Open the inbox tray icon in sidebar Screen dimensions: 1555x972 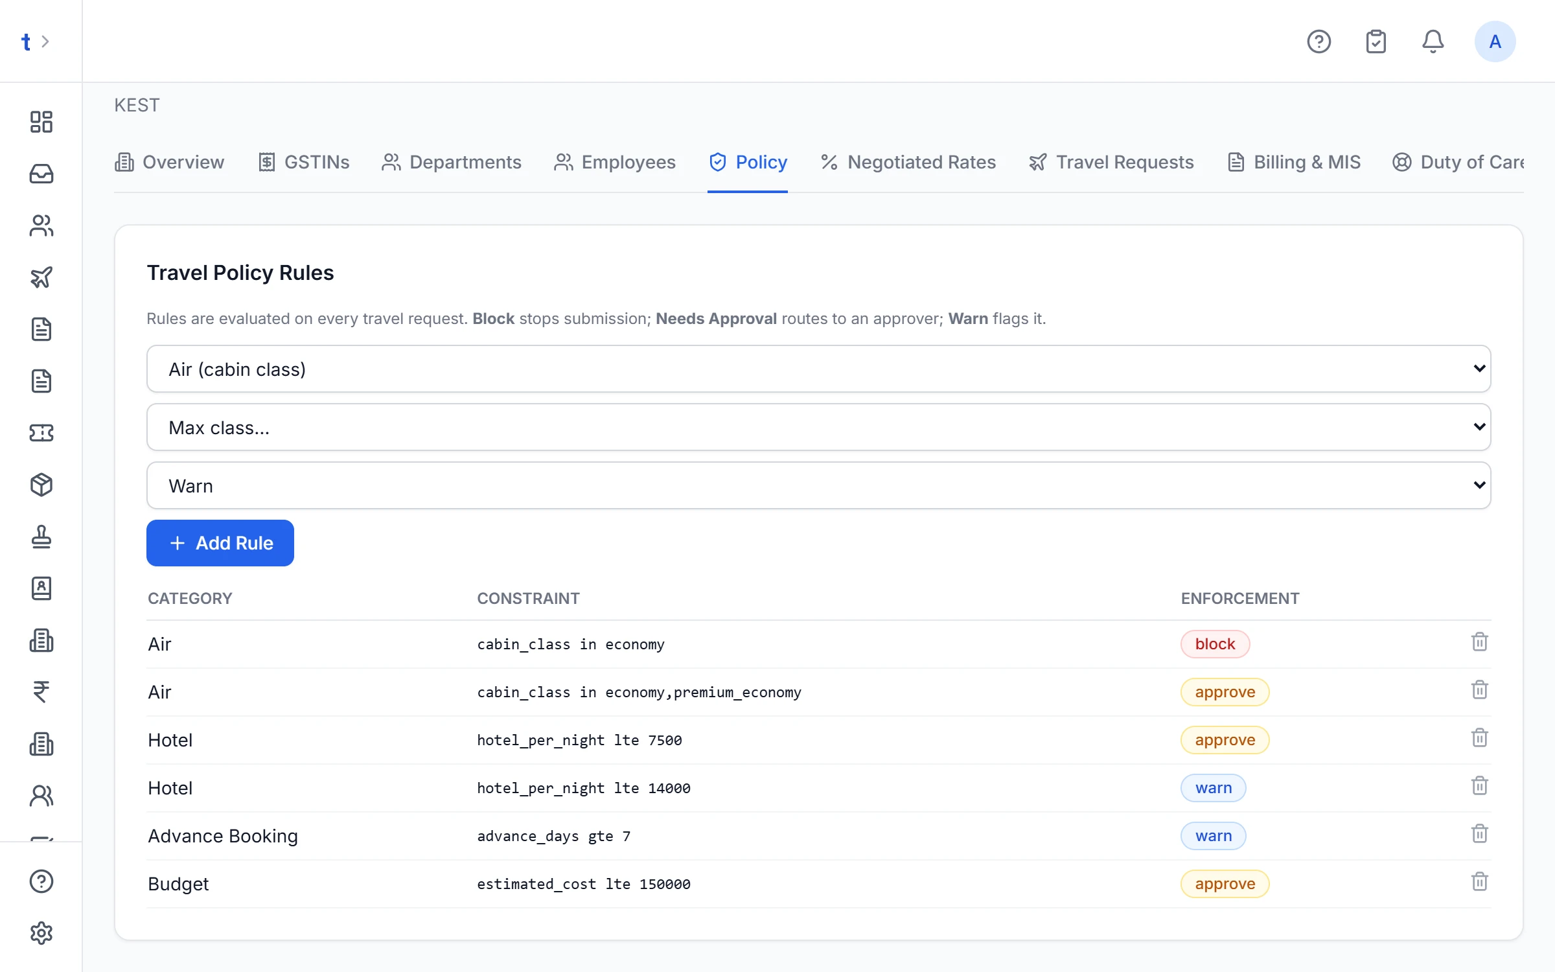pos(41,174)
